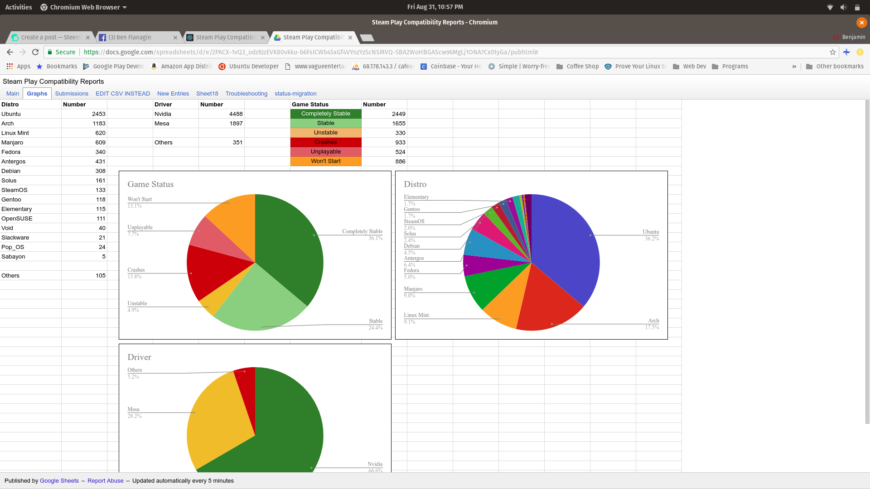The height and width of the screenshot is (489, 870).
Task: Open Chromium Web Browser app menu
Action: click(84, 7)
